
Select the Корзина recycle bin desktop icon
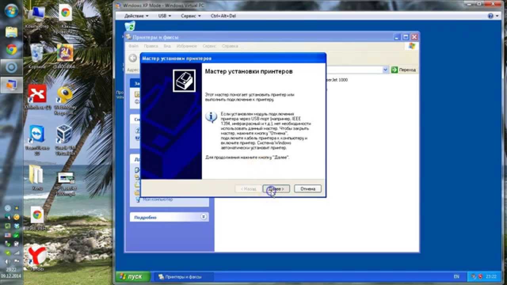click(x=37, y=55)
